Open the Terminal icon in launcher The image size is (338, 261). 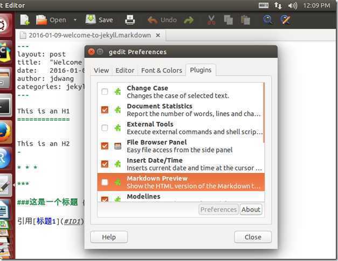(5, 106)
